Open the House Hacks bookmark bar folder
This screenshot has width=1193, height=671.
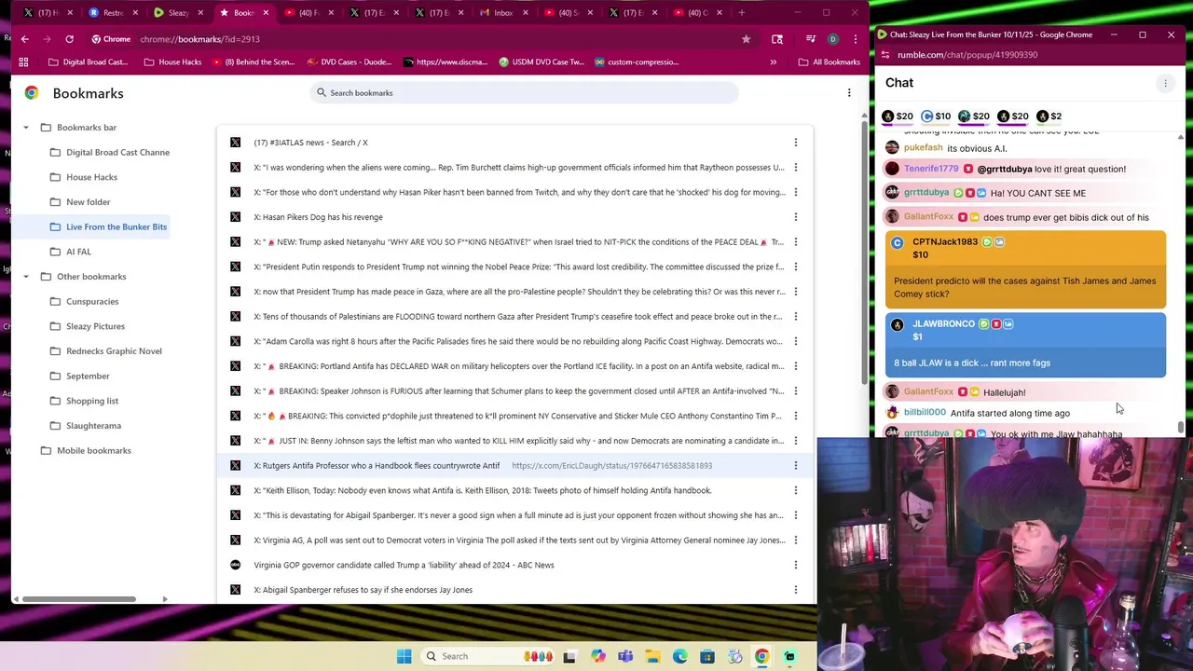coord(171,62)
